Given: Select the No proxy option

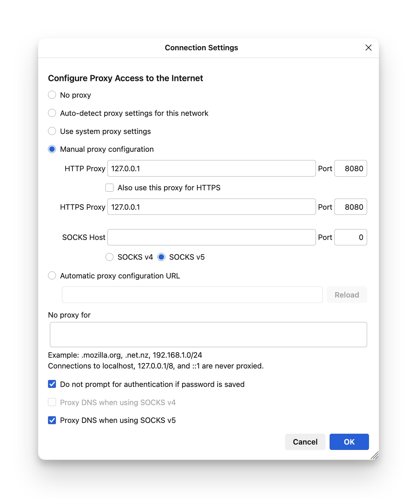Looking at the screenshot, I should pos(52,95).
